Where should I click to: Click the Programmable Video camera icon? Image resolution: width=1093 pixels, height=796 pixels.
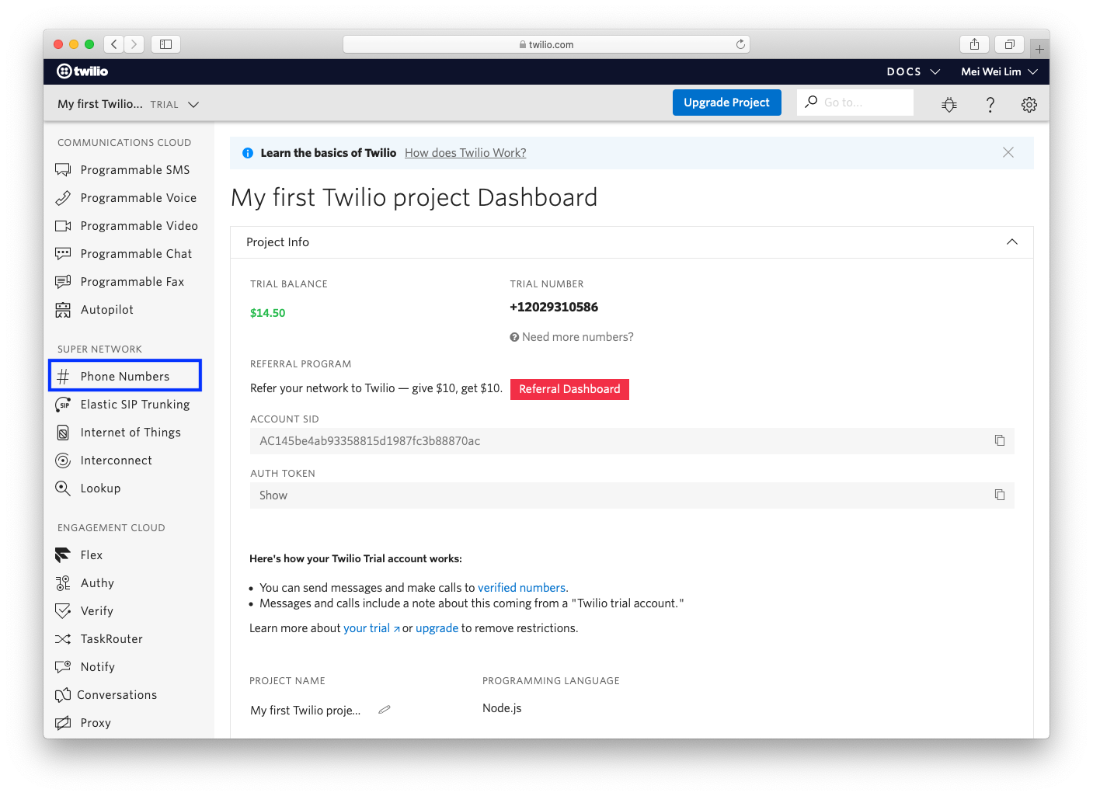(64, 225)
